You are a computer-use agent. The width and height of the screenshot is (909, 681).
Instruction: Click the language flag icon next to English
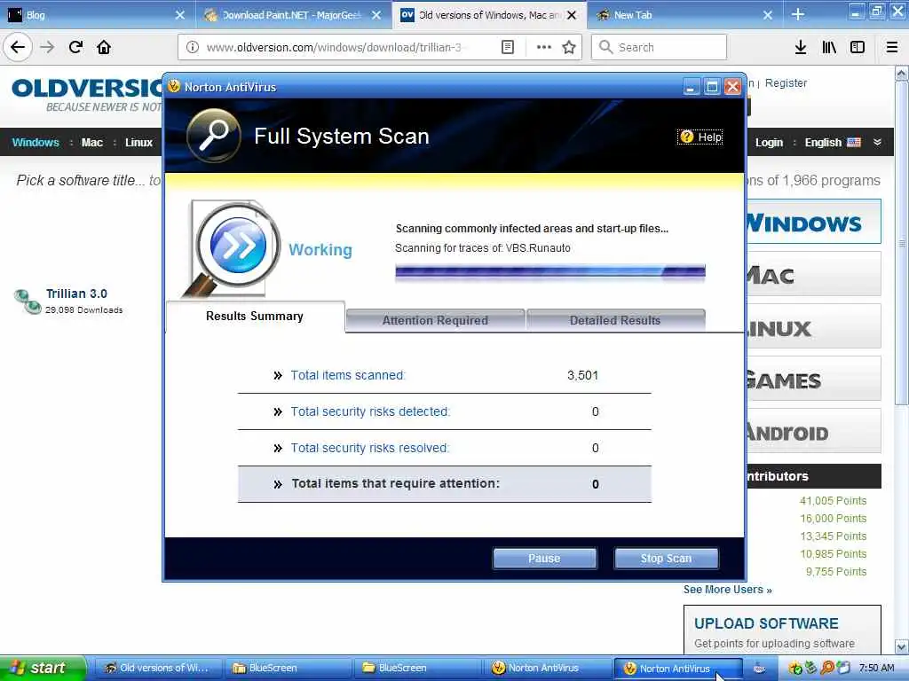click(x=854, y=143)
